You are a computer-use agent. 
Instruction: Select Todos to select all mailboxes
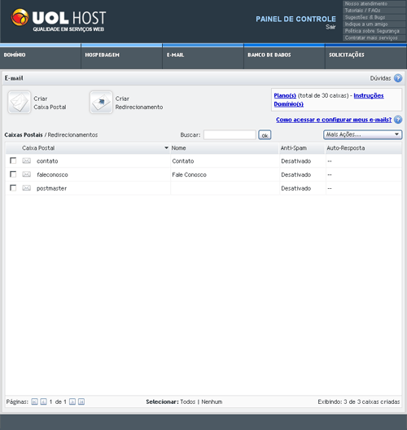188,401
